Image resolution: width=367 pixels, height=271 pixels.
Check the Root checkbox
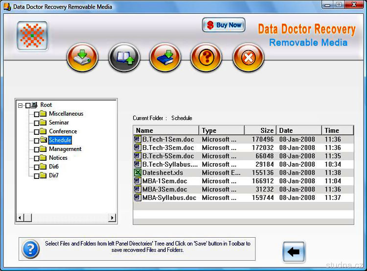(x=28, y=105)
